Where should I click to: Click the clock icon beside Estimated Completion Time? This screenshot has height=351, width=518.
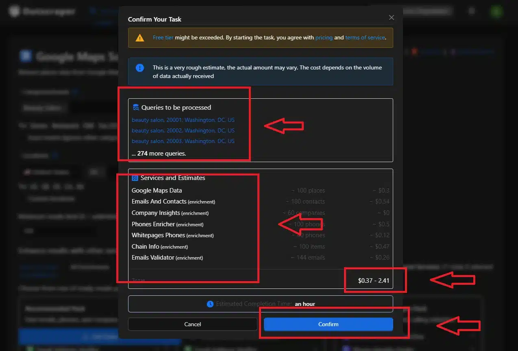click(x=210, y=304)
